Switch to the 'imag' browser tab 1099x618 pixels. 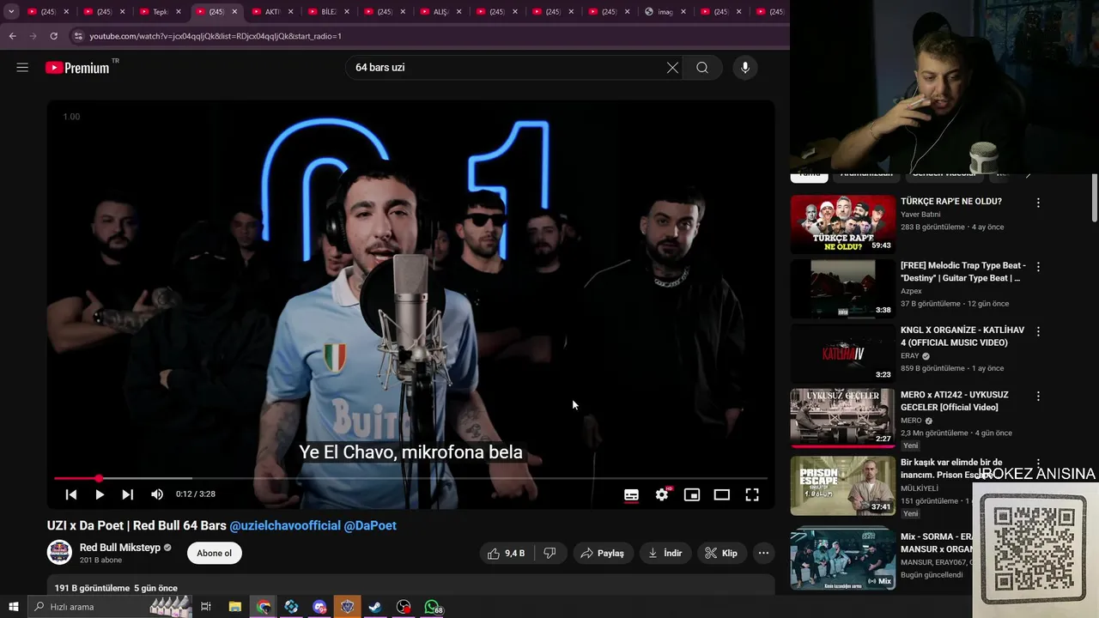click(x=665, y=12)
